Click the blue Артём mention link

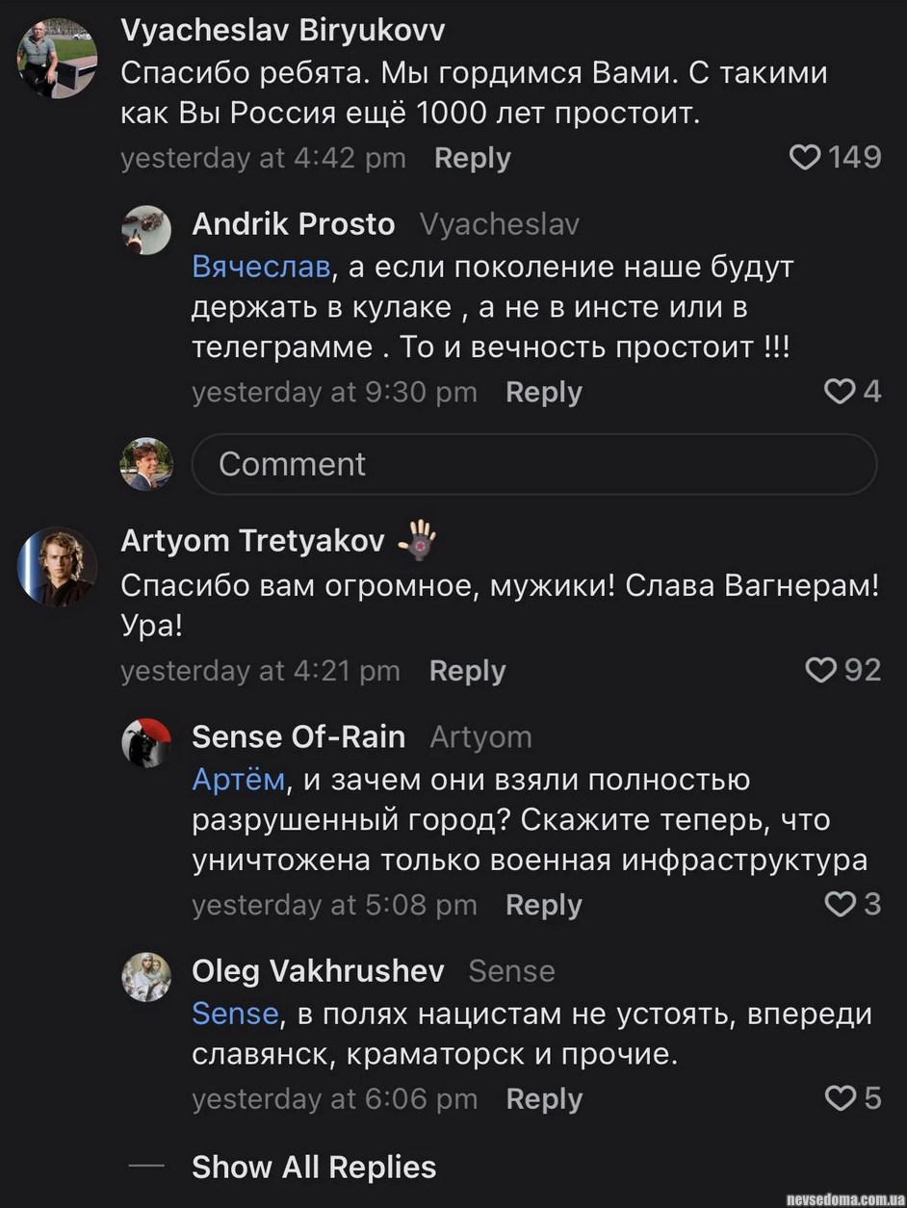[239, 780]
